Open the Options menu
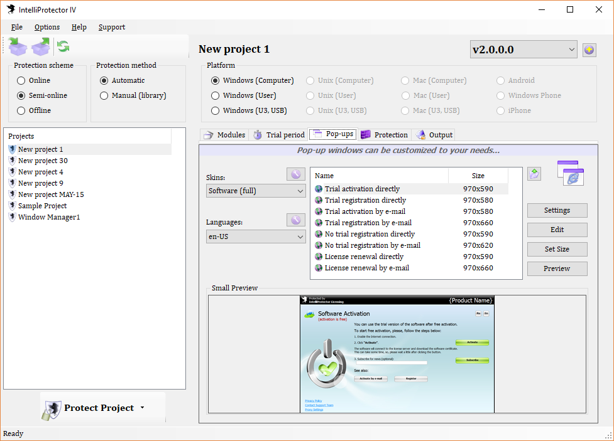The image size is (614, 441). tap(47, 27)
